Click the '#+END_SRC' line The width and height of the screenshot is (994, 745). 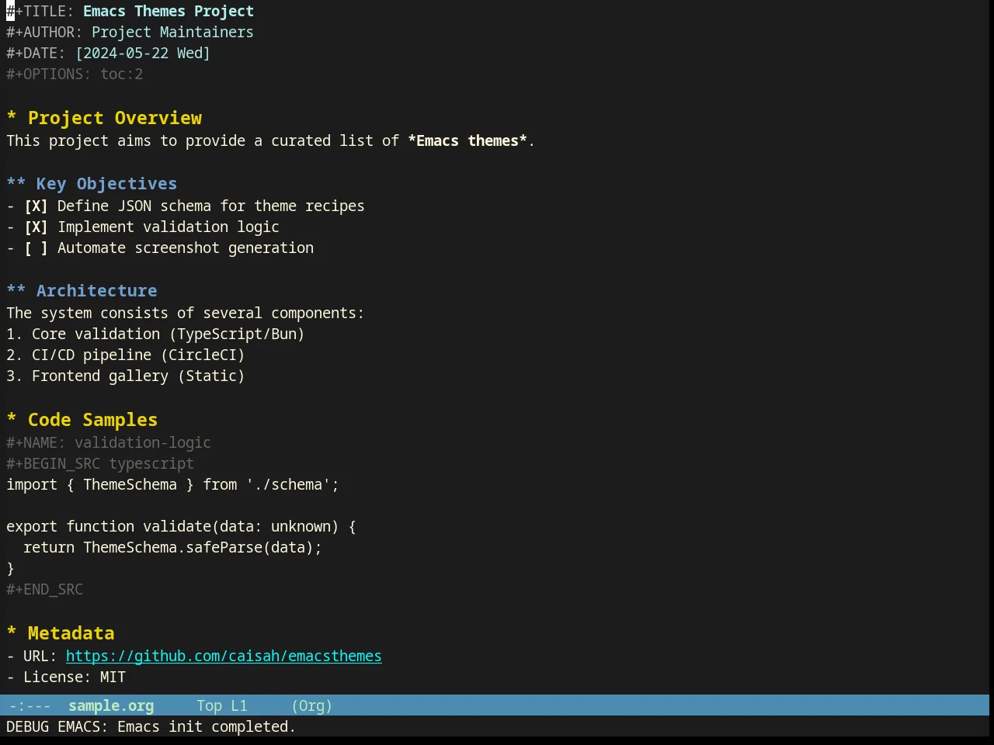pyautogui.click(x=44, y=590)
